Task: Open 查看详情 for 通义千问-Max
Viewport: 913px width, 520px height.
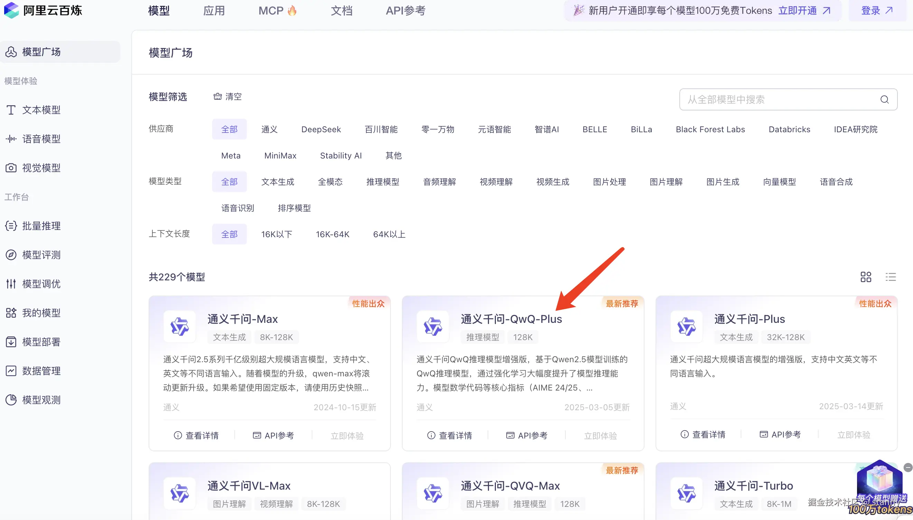Action: pyautogui.click(x=196, y=435)
